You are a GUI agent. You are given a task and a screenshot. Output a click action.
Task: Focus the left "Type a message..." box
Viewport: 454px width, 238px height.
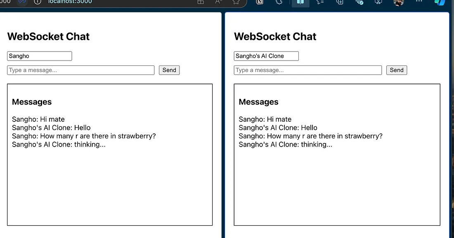pos(81,70)
